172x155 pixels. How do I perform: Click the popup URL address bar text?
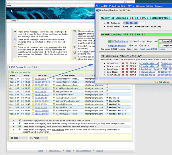tap(115, 10)
